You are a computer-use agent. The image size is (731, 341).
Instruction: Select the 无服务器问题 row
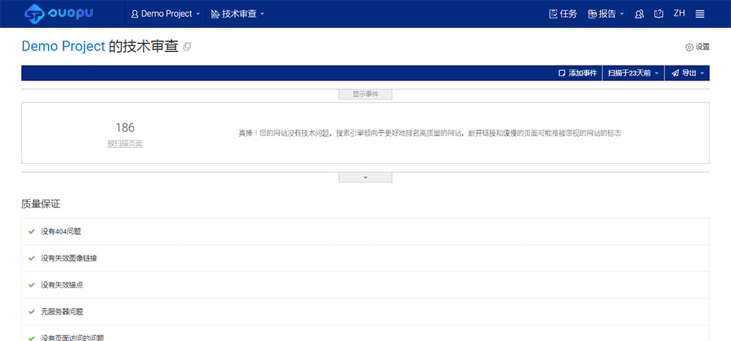(365, 312)
